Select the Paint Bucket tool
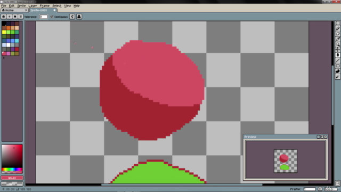341x192 pixels. point(337,55)
